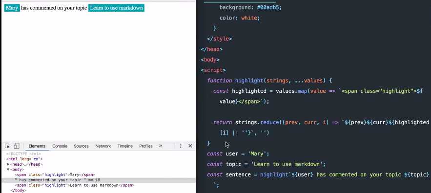Click the opening <body> tag in editor

(x=210, y=60)
